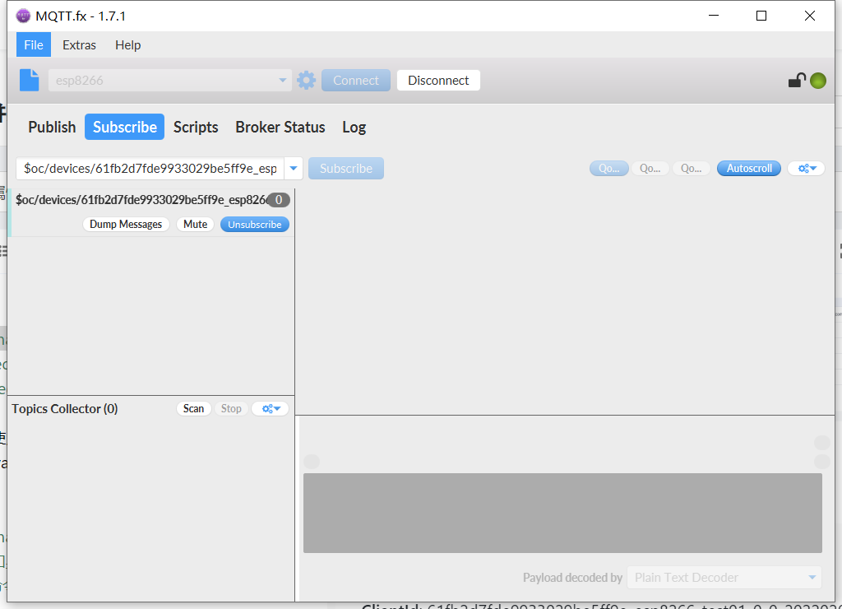This screenshot has width=842, height=609.
Task: Open connection settings gear icon
Action: tap(306, 80)
